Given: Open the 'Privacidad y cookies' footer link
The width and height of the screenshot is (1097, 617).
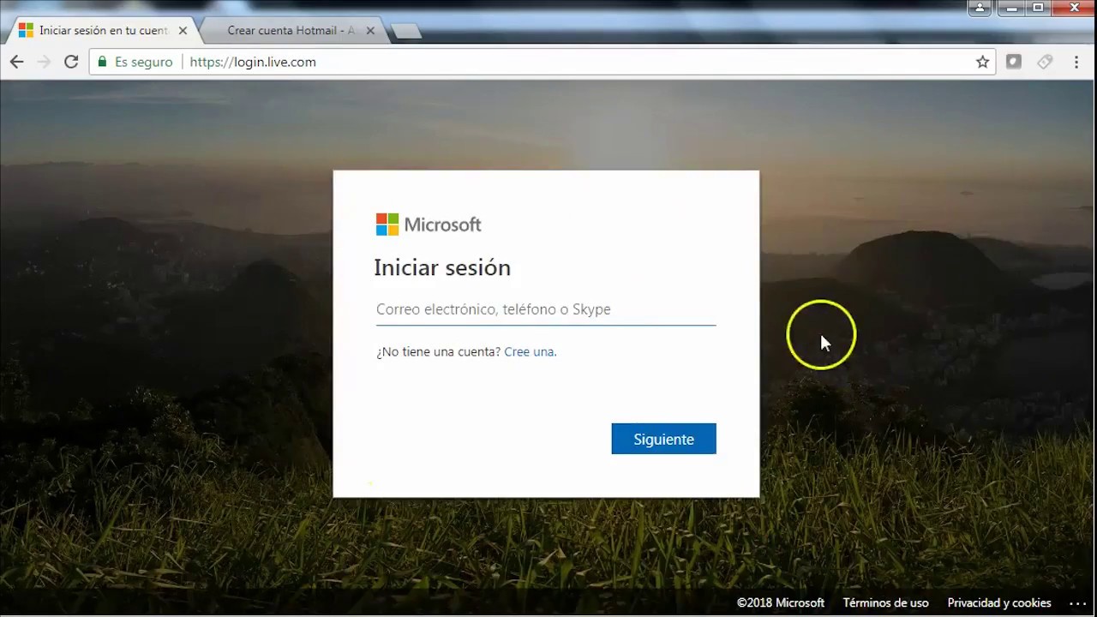Looking at the screenshot, I should [x=999, y=603].
